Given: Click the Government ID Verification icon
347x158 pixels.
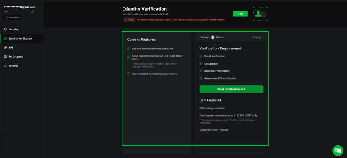Looking at the screenshot, I should point(201,78).
